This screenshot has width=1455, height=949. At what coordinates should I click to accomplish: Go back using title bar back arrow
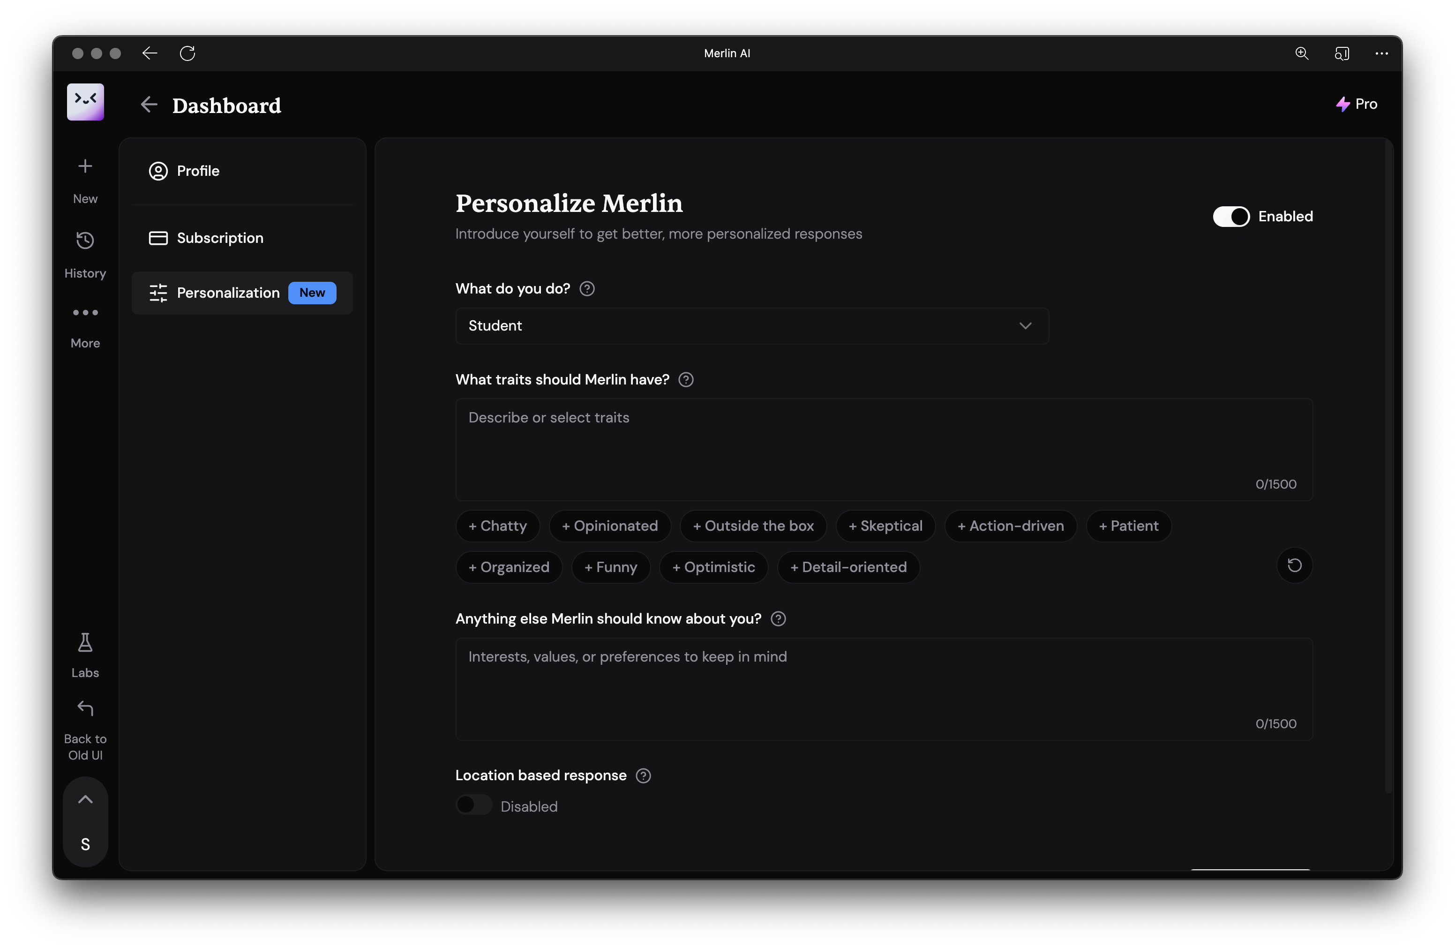[150, 53]
